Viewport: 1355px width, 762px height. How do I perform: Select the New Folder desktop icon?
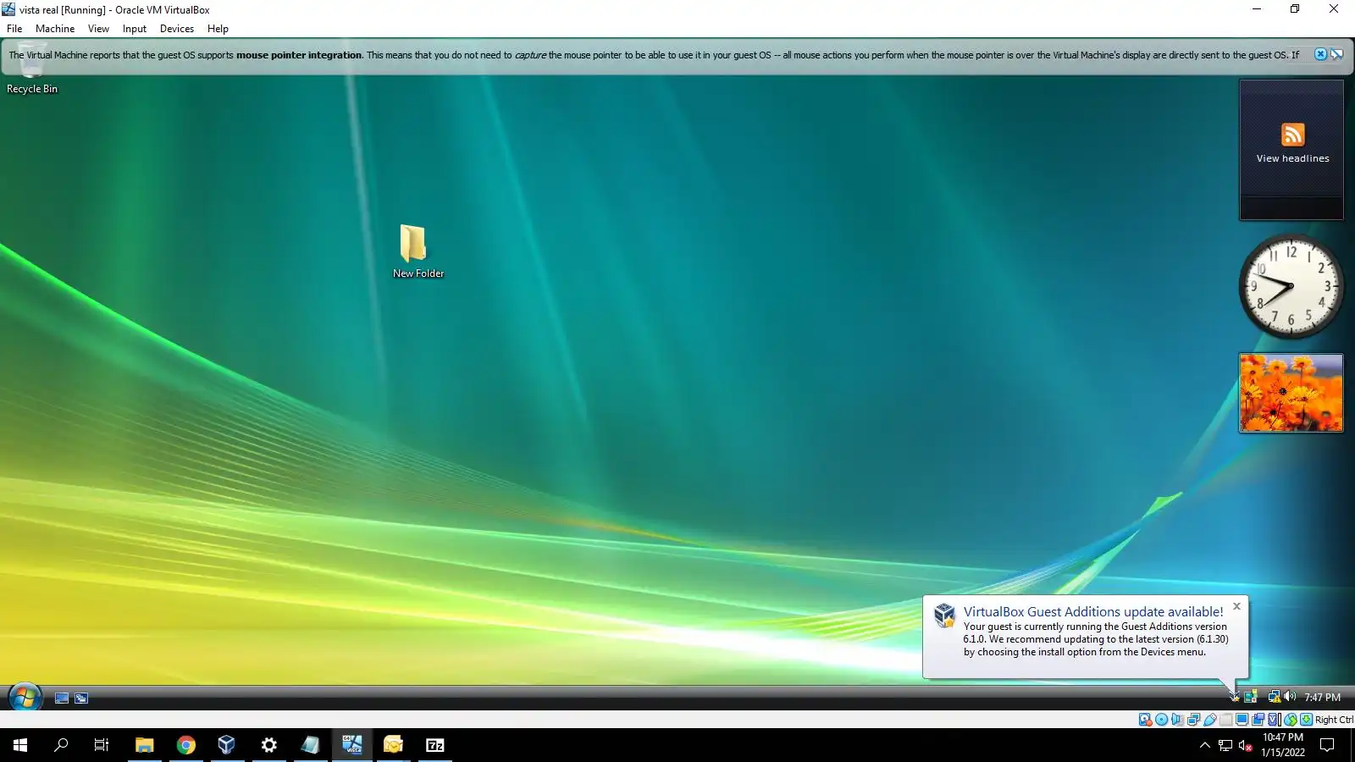pos(418,251)
